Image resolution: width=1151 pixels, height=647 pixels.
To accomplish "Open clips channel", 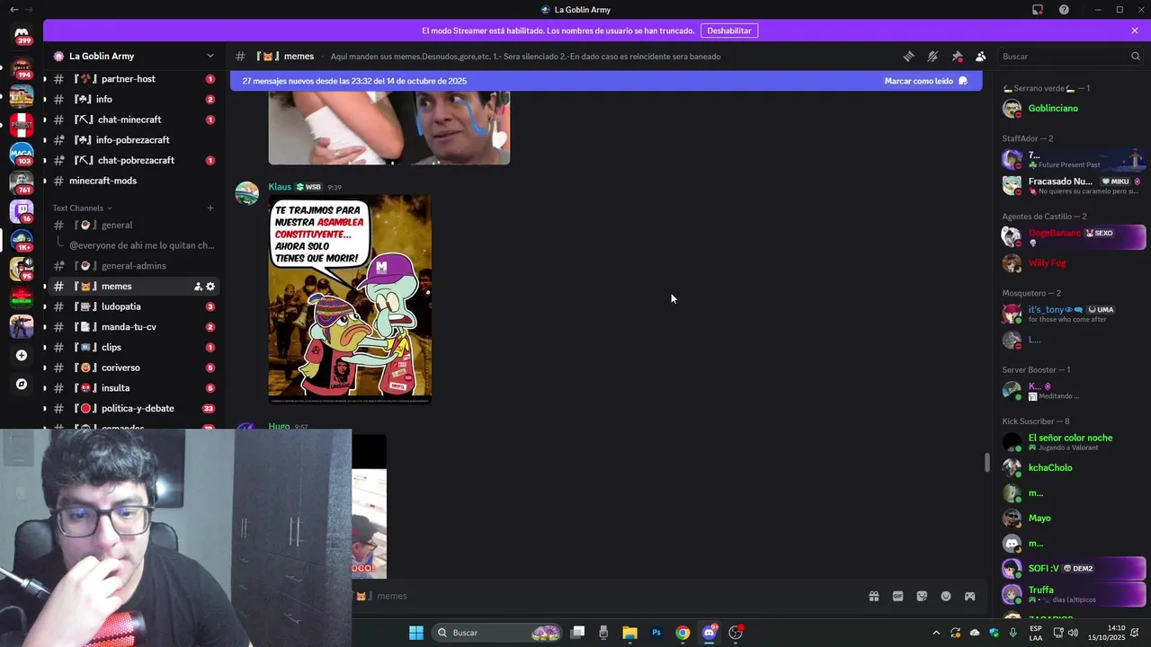I will coord(133,347).
